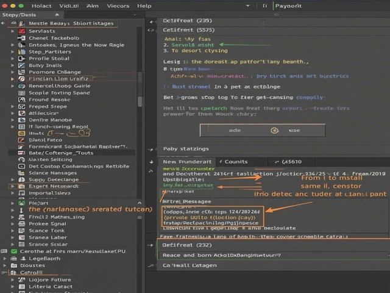Collapse the panel with chevron beside Plejart
The width and height of the screenshot is (390, 293).
[140, 203]
